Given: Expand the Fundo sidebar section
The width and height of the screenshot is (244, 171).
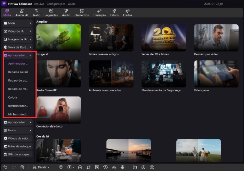Looking at the screenshot, I should point(18,130).
